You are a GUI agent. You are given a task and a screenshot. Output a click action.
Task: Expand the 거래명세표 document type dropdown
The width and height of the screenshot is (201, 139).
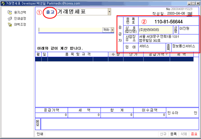[109, 12]
